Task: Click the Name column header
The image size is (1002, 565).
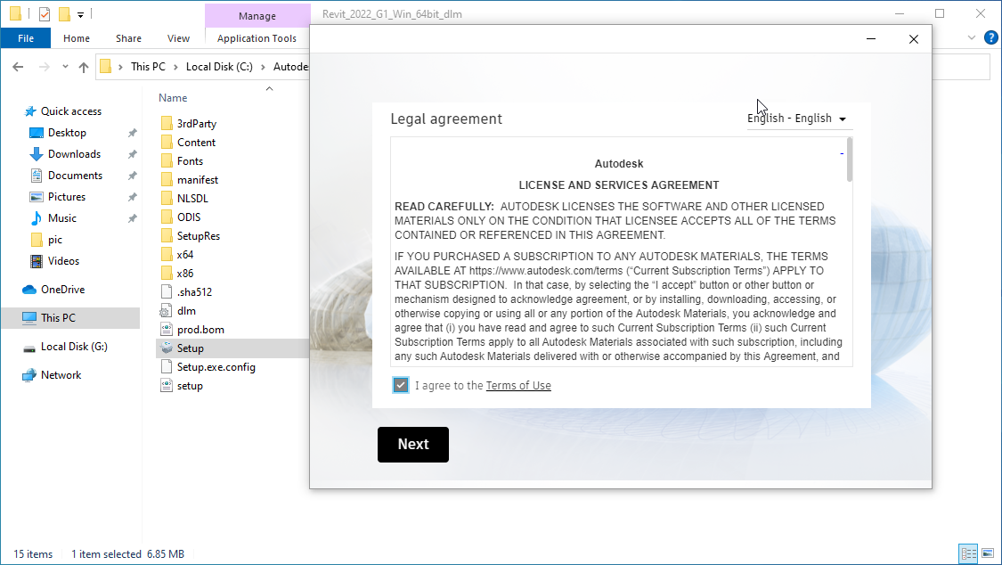Action: (x=173, y=98)
